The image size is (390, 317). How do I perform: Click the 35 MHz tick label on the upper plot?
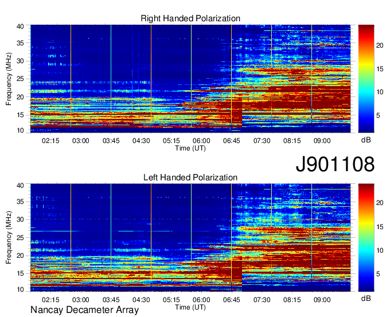[21, 43]
